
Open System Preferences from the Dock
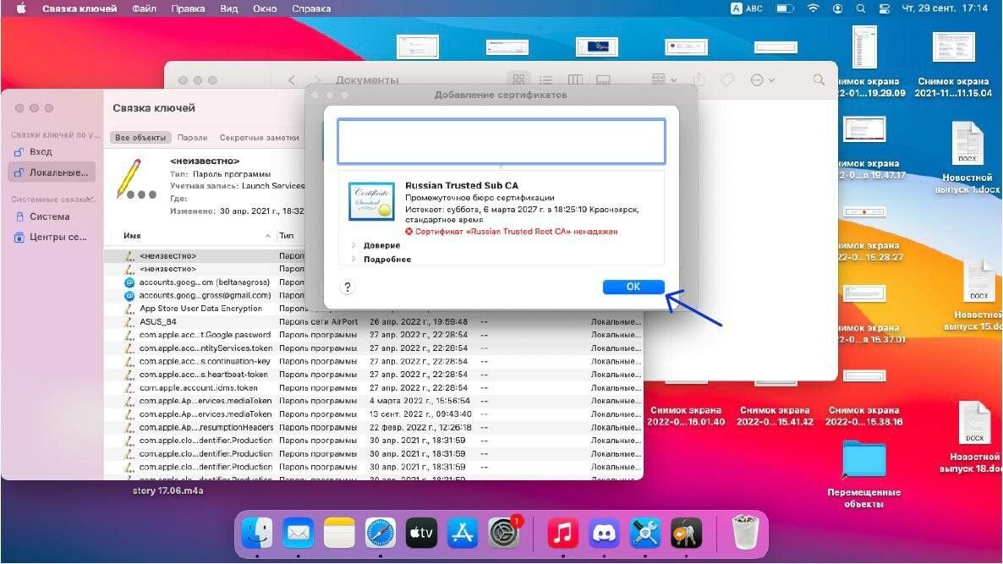pos(504,532)
